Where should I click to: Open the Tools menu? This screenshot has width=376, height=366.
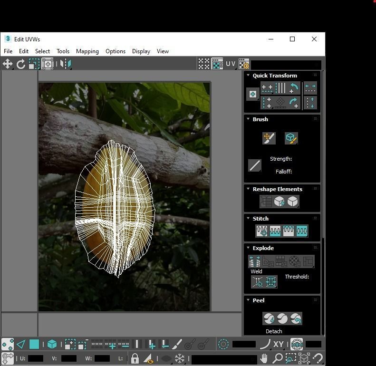63,51
